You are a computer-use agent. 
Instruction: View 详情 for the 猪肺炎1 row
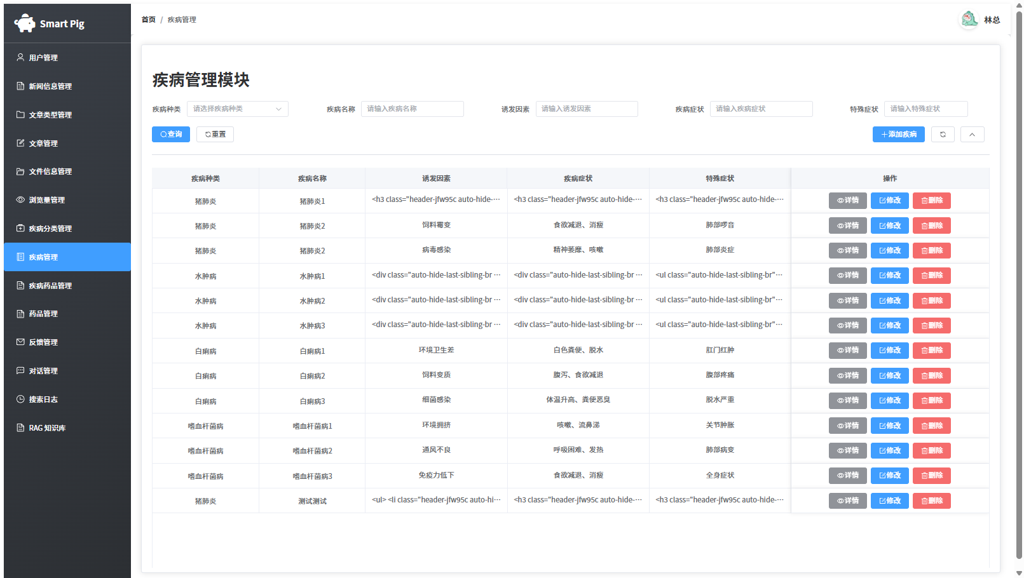847,200
